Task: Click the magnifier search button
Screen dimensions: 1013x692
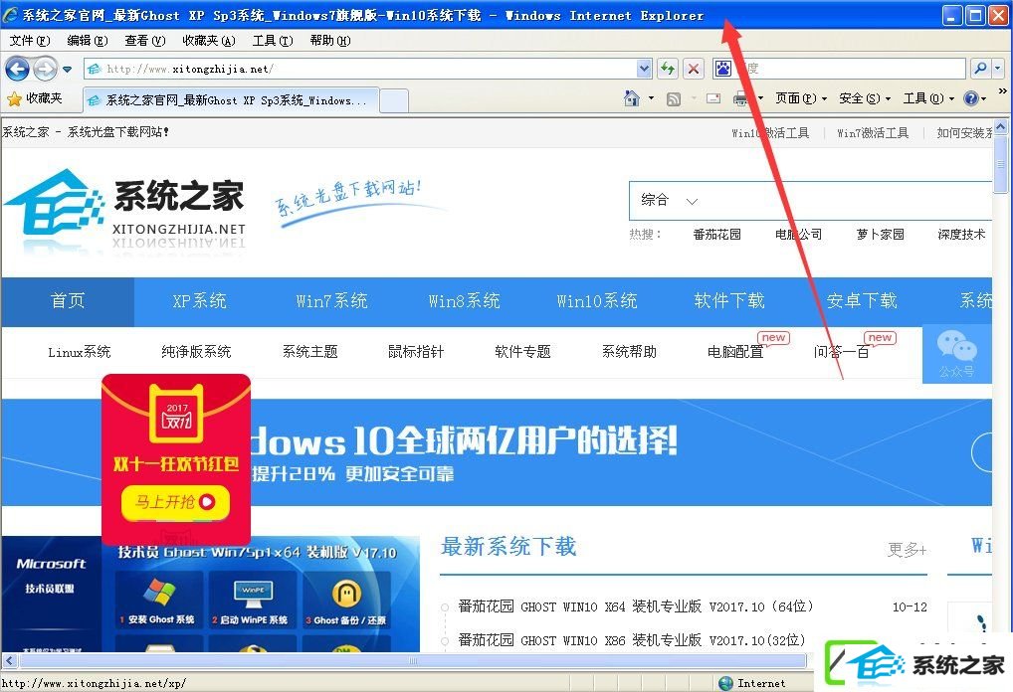Action: [x=980, y=69]
